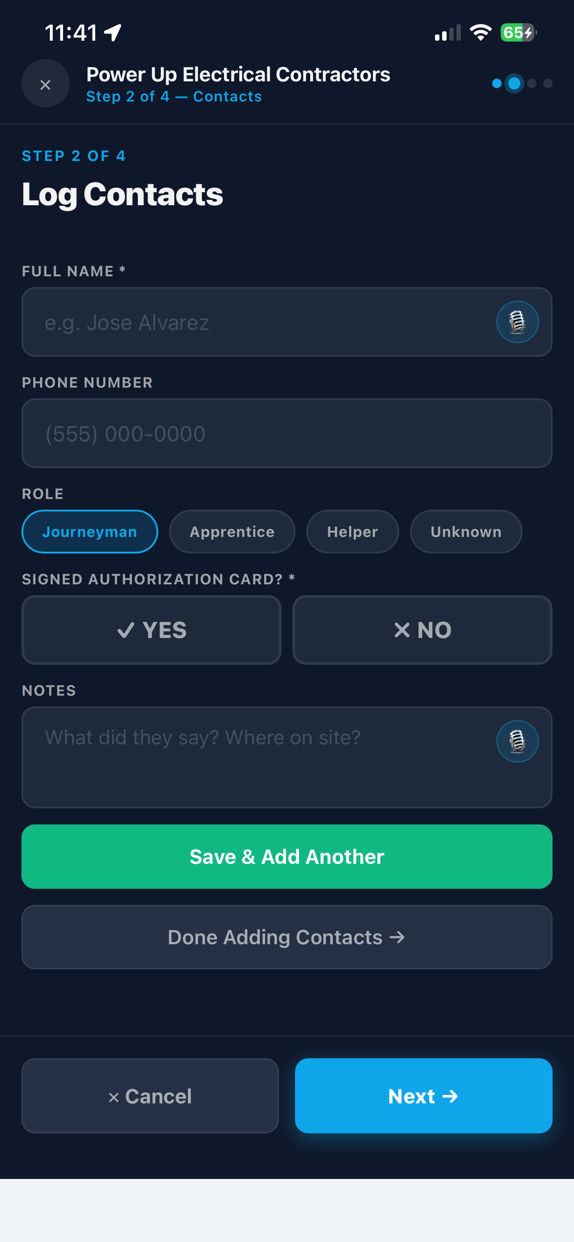The height and width of the screenshot is (1242, 574).
Task: Select the Unknown role chip
Action: tap(465, 531)
